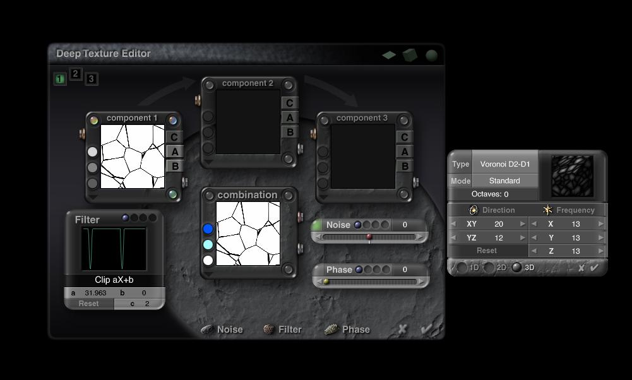Pick the cyan combination color swatch
632x380 pixels.
tap(208, 245)
